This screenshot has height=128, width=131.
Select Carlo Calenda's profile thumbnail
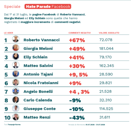point(16,100)
